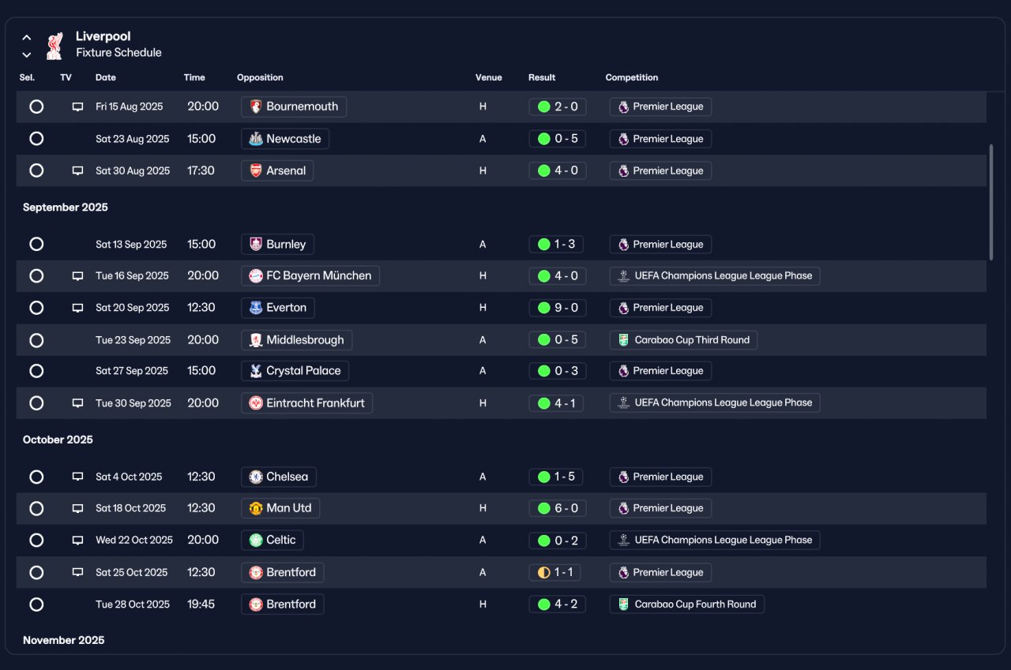The width and height of the screenshot is (1011, 670).
Task: Click the Arsenal badge icon
Action: [x=256, y=170]
